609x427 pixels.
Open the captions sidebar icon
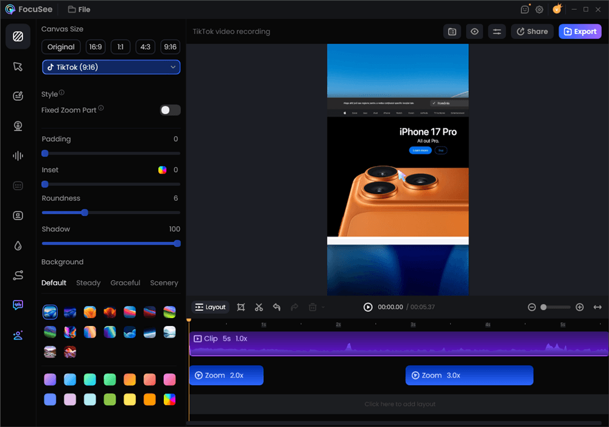click(x=18, y=186)
